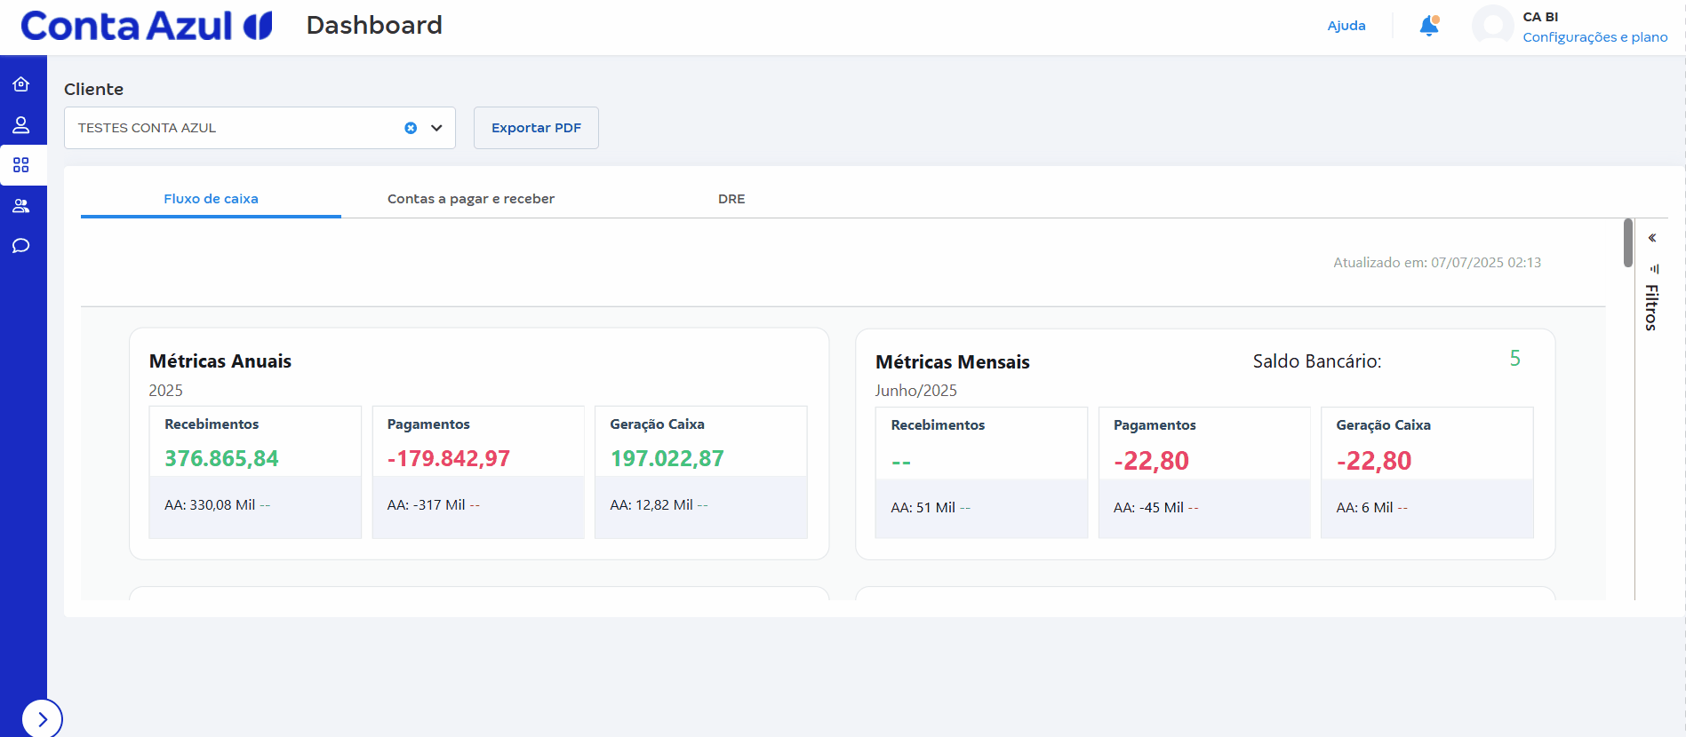
Task: Open the single user icon in sidebar
Action: (x=21, y=124)
